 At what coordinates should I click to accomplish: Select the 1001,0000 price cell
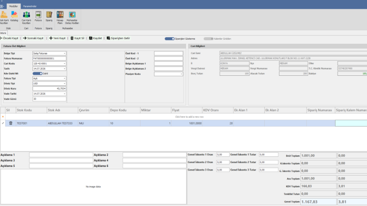(x=187, y=123)
